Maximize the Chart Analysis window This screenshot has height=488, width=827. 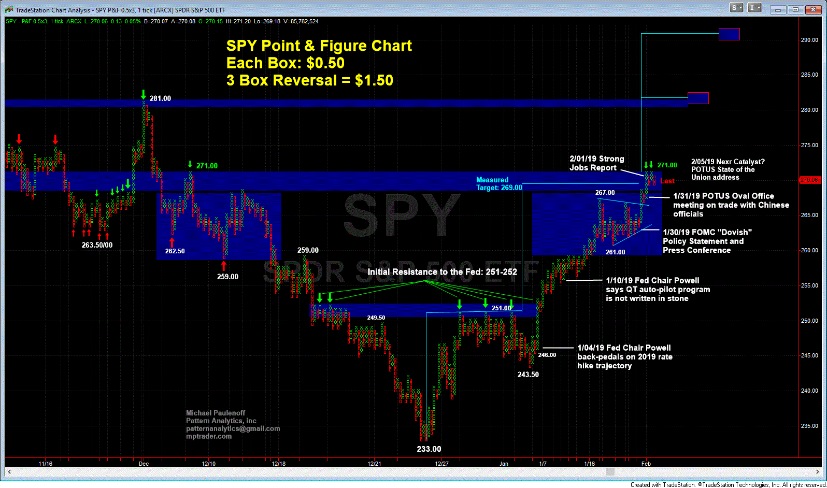click(795, 9)
